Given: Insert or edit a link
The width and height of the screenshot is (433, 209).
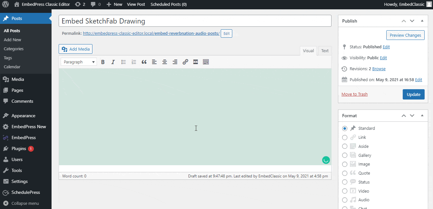Looking at the screenshot, I should [x=185, y=62].
